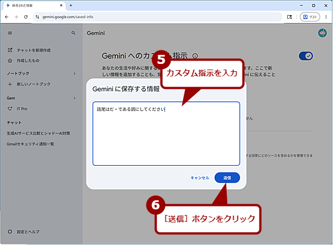Open the 作成したもの icon in sidebar
Viewport: 333px width, 245px height.
pos(10,61)
